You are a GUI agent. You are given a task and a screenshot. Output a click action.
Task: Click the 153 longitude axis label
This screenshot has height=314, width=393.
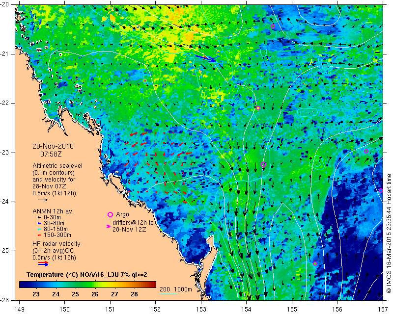pos(201,310)
